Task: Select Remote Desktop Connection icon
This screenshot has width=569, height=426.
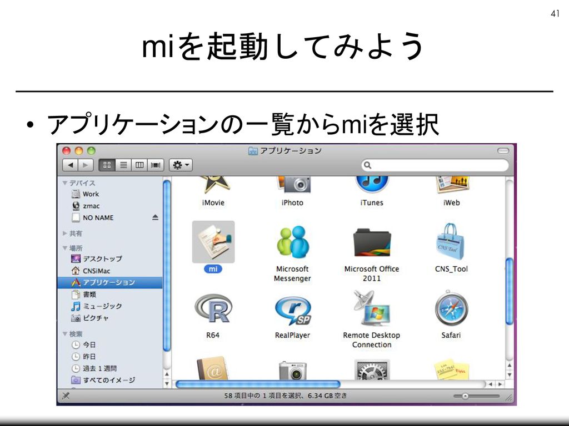Action: [x=371, y=308]
